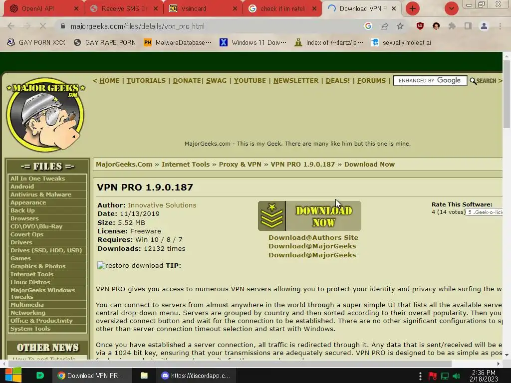The image size is (511, 383).
Task: Open DONATE in the site navigation
Action: [187, 80]
